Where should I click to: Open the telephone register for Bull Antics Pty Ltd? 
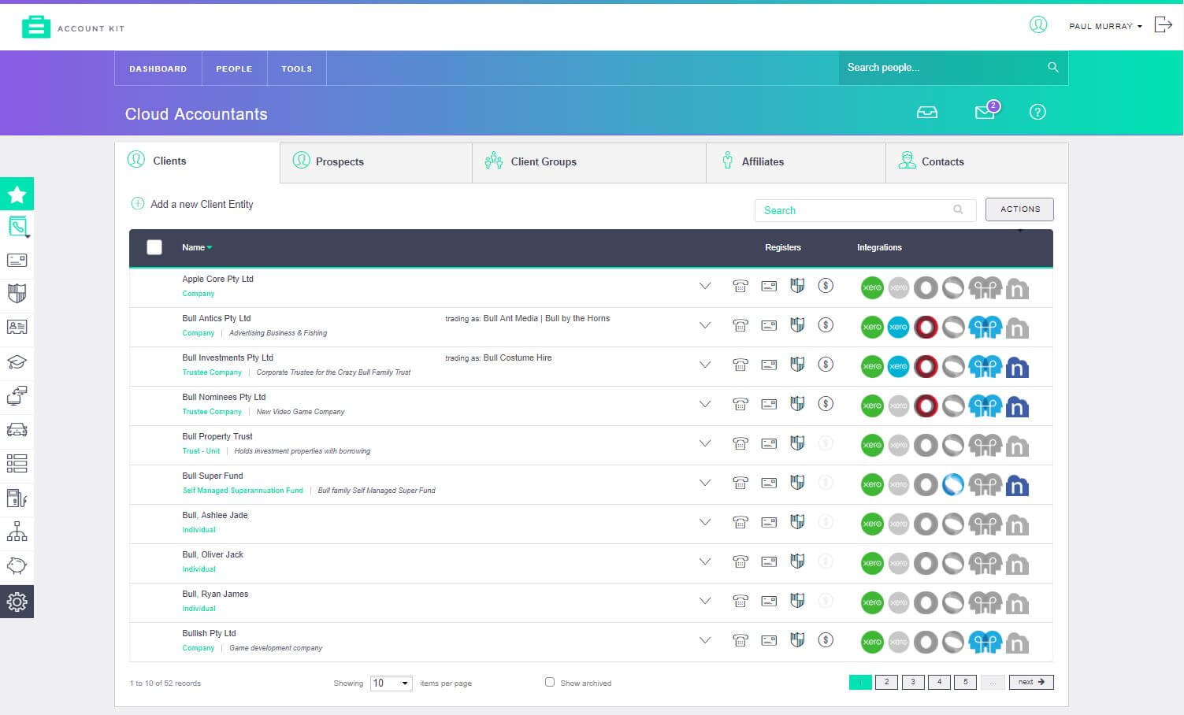[740, 325]
